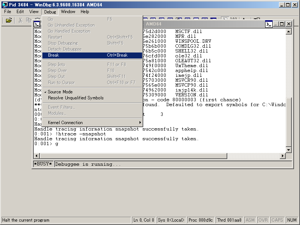The height and width of the screenshot is (225, 300).
Task: Click the Debuggee is running command input
Action: 173,164
